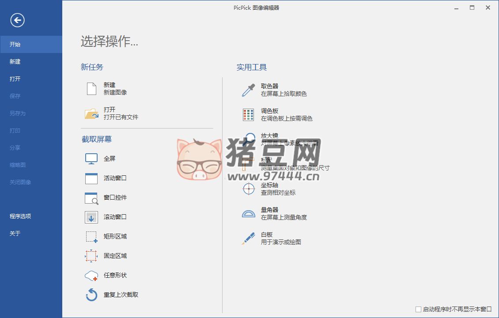
Task: Enable don't show this window at startup
Action: [x=419, y=309]
